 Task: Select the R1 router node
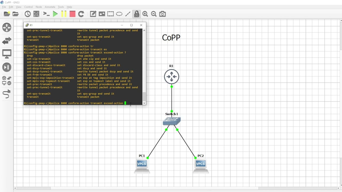point(172,77)
